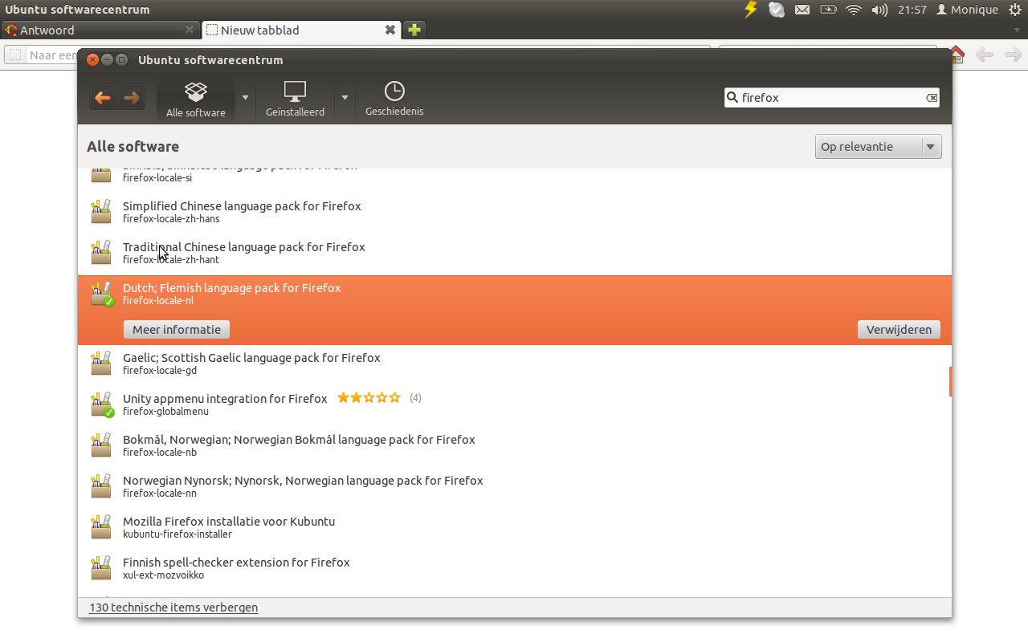Viewport: 1028px width, 642px height.
Task: Clear the firefox search text
Action: [932, 98]
